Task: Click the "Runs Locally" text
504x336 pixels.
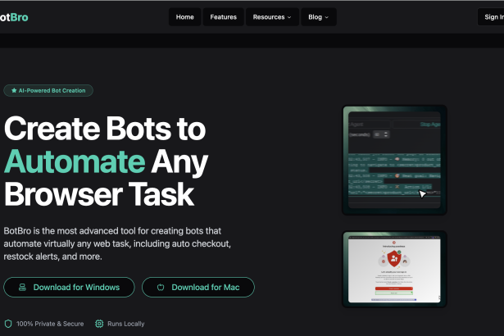Action: coord(126,324)
